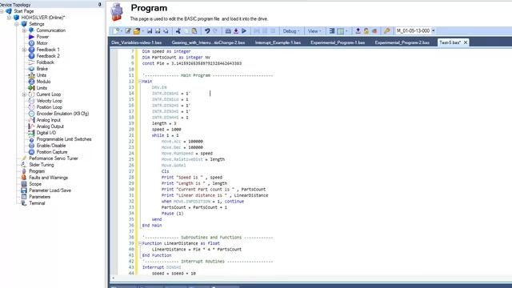The image size is (512, 288).
Task: Click the Compile program icon
Action: coord(228,31)
